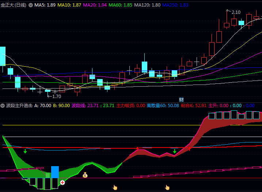Click the solid blue bar in indicator panel

click(x=55, y=172)
